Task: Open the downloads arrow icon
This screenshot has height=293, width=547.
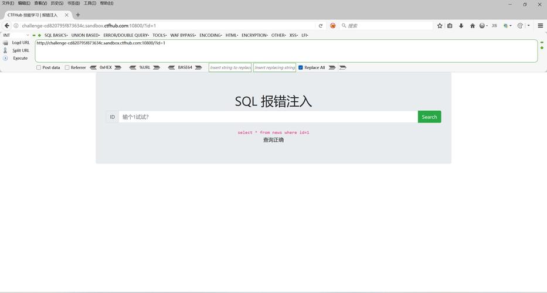Action: coord(461,25)
